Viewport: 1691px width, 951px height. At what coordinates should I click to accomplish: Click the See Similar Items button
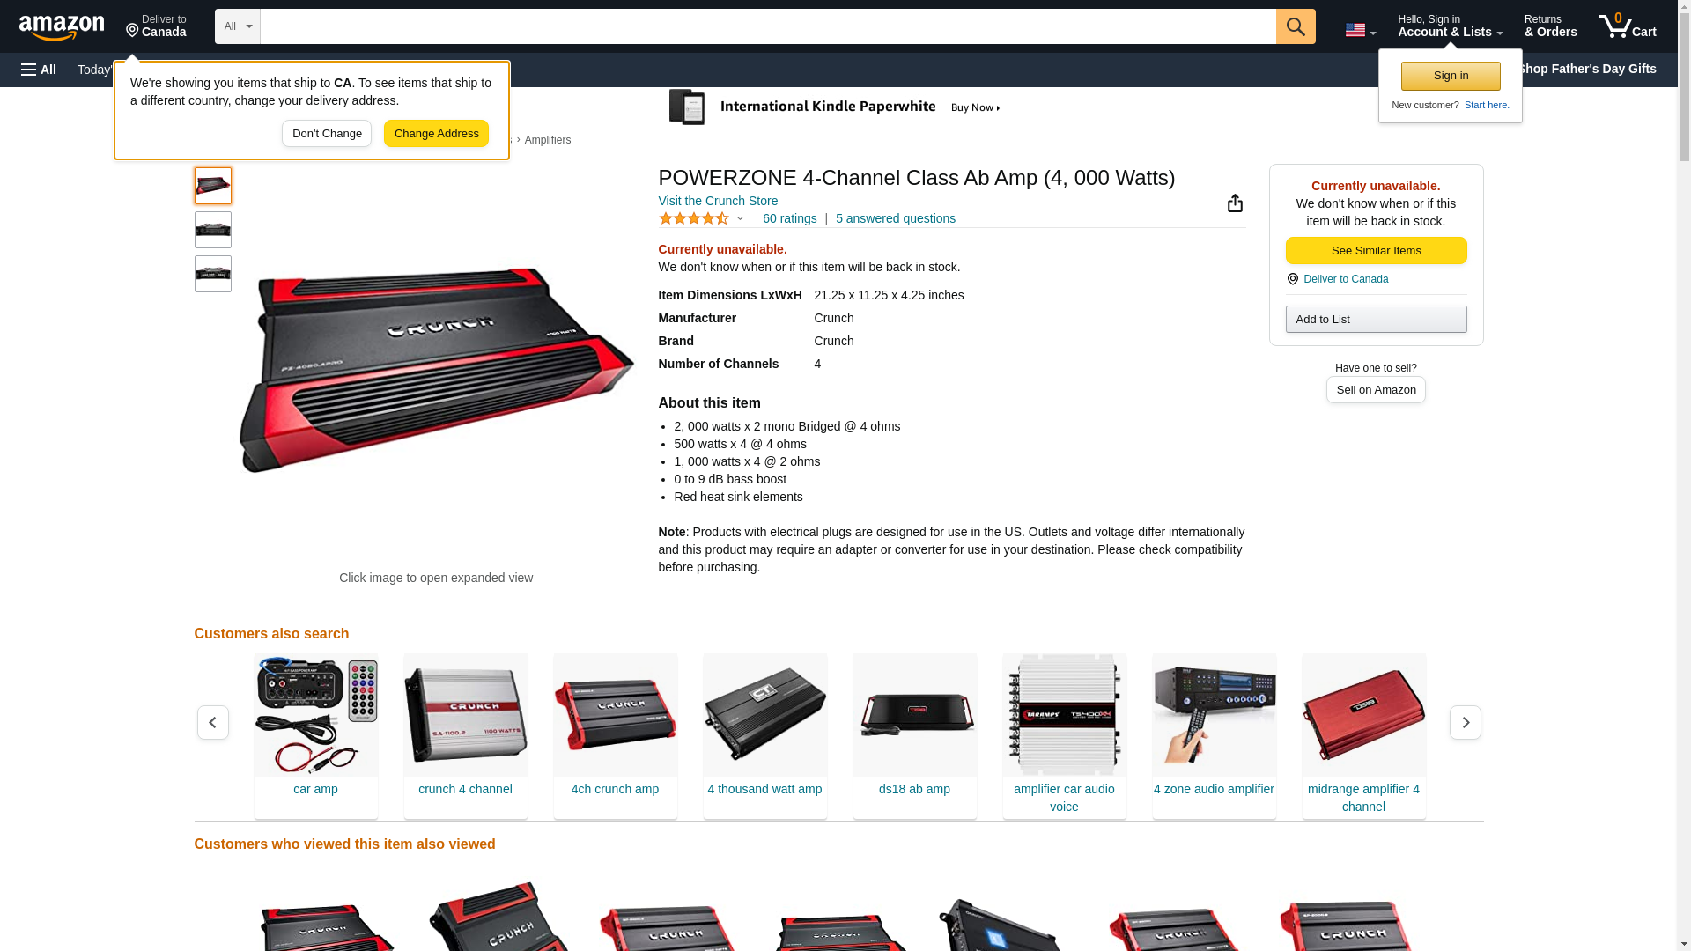(x=1376, y=251)
